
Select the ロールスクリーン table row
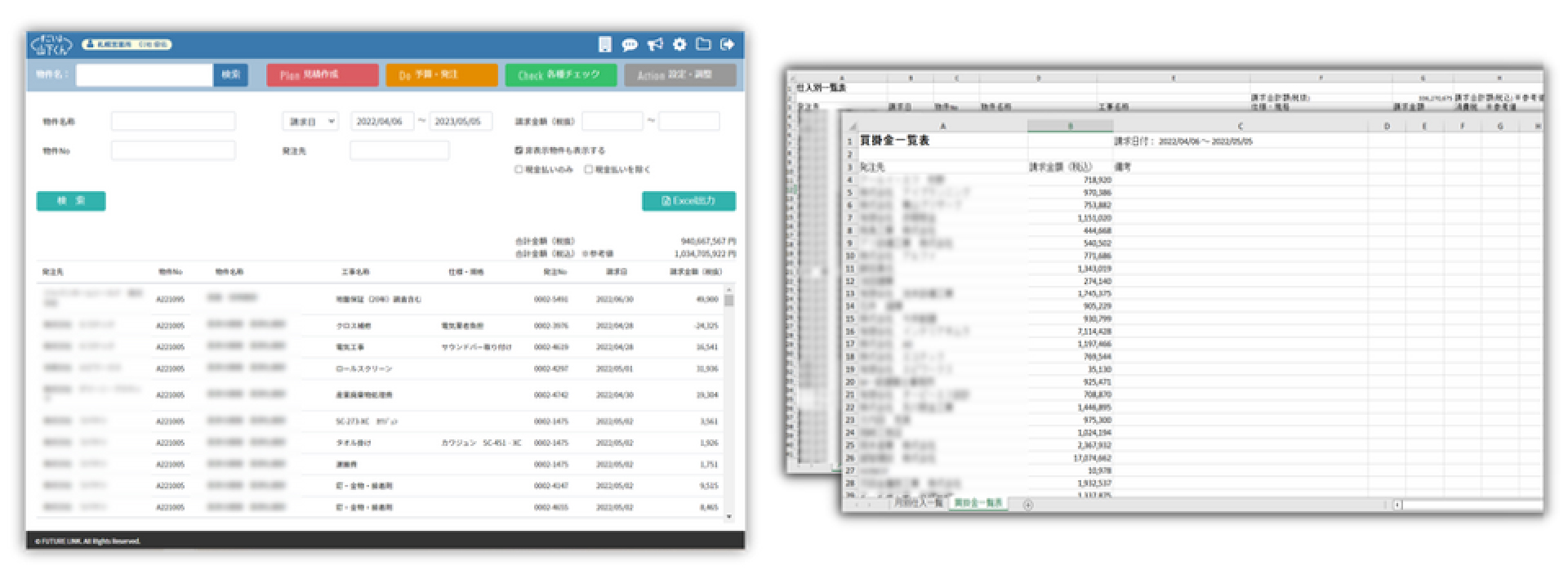(x=381, y=368)
